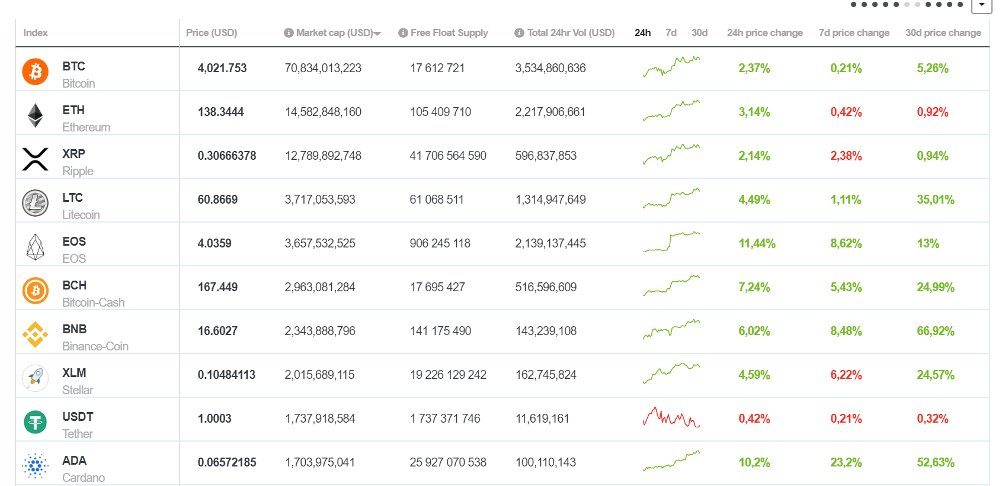This screenshot has width=1005, height=486.
Task: Open the red USDT sparkline chart
Action: tap(671, 417)
